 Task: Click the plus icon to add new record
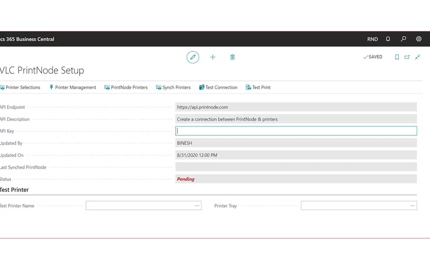click(213, 57)
